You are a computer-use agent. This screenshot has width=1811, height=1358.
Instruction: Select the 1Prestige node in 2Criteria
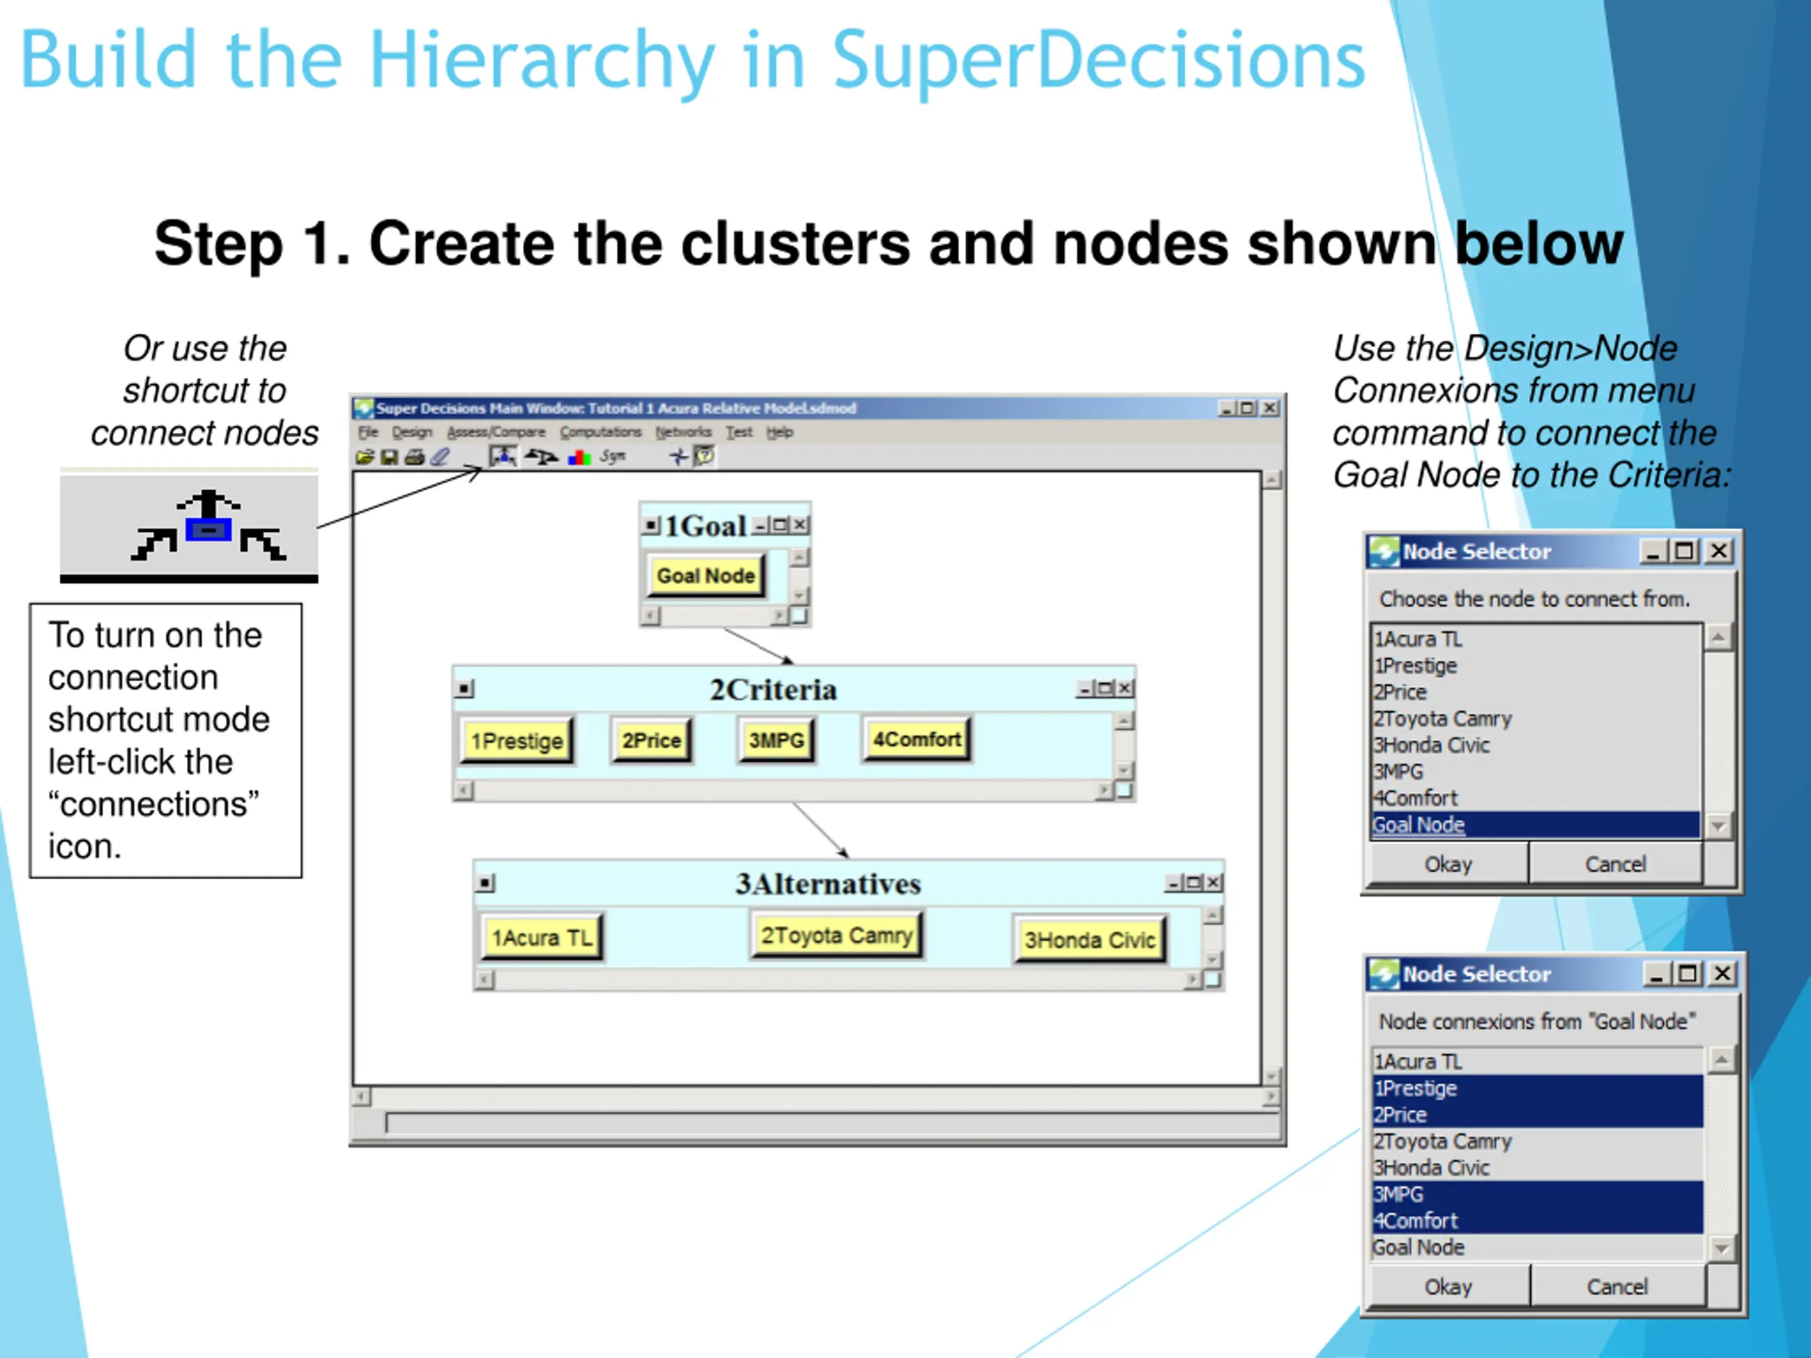coord(516,741)
